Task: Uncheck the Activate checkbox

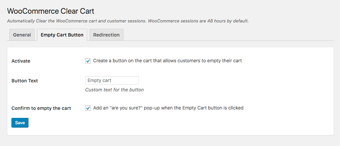Action: click(88, 61)
